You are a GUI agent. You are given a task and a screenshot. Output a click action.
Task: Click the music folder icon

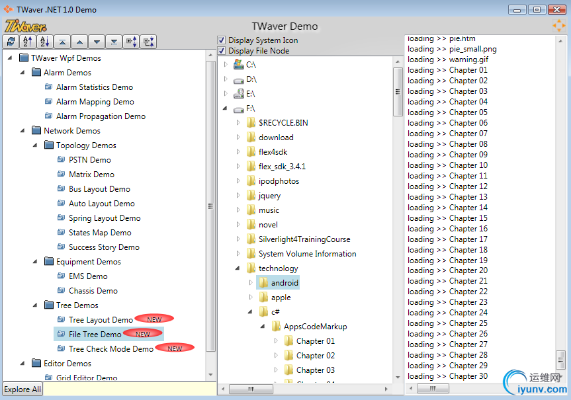(x=251, y=210)
